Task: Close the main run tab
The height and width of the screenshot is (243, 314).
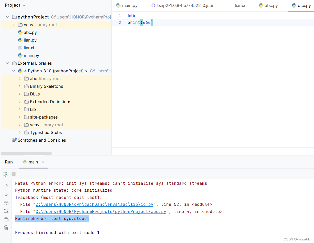Action: 43,162
